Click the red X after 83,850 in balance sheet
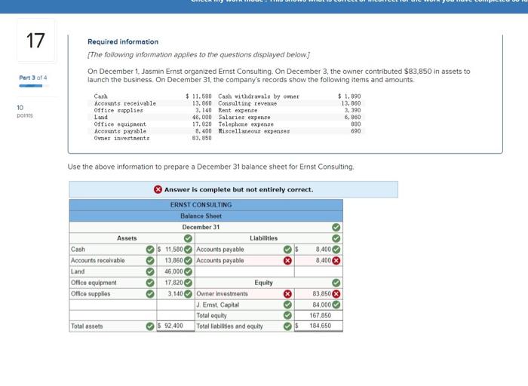 pos(336,294)
